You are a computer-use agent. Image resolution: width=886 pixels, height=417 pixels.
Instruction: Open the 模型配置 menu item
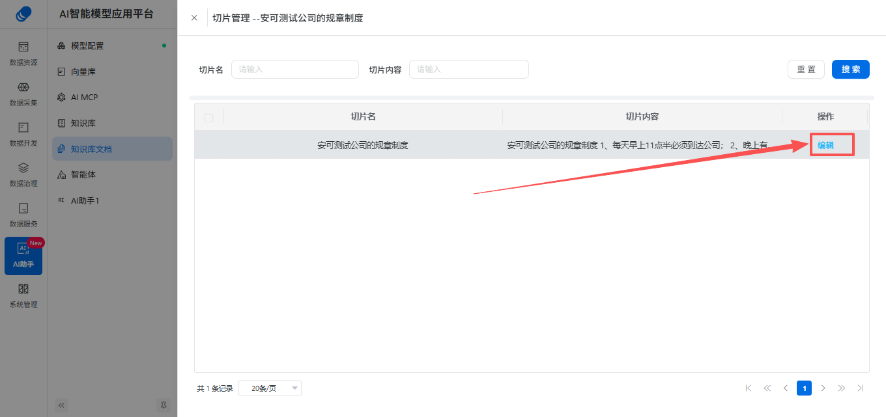(x=112, y=46)
